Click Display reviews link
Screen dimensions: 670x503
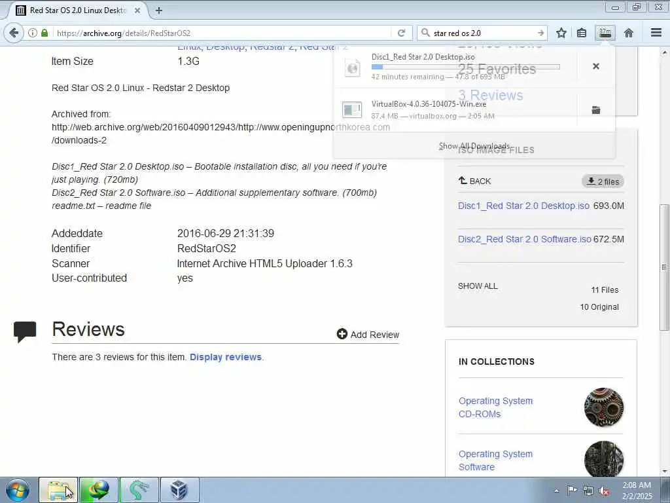click(226, 357)
